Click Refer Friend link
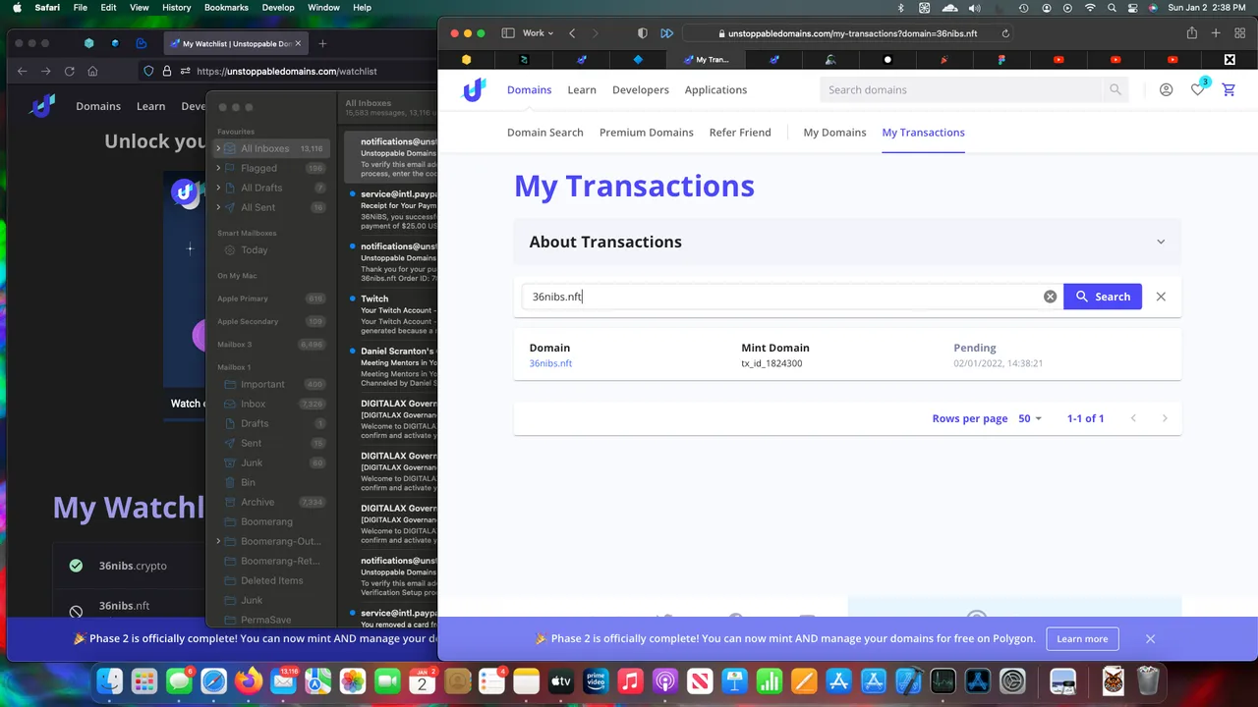 pyautogui.click(x=740, y=132)
